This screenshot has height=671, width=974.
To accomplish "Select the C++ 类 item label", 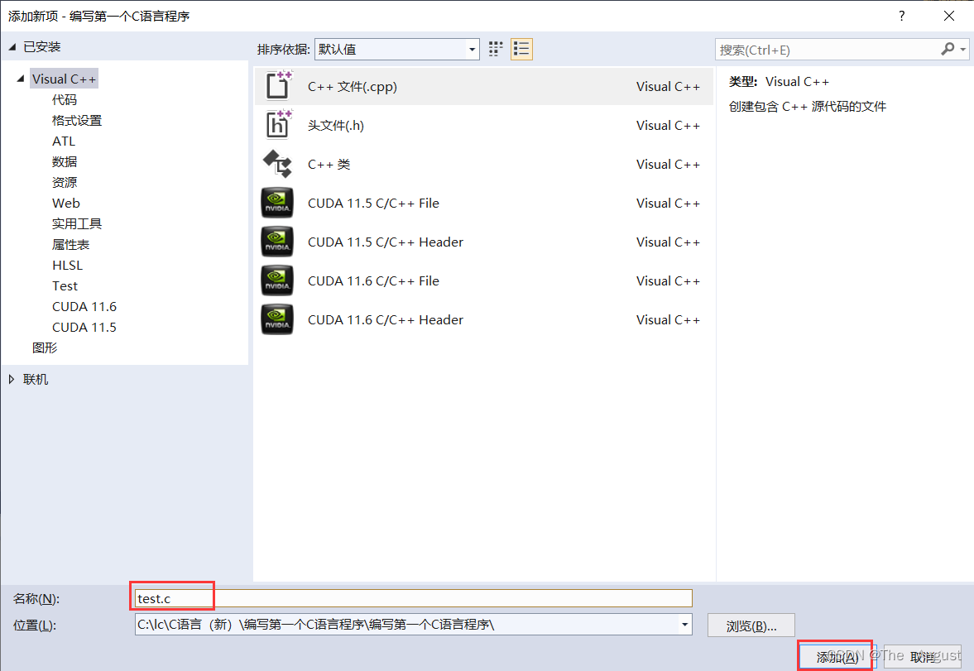I will tap(329, 164).
